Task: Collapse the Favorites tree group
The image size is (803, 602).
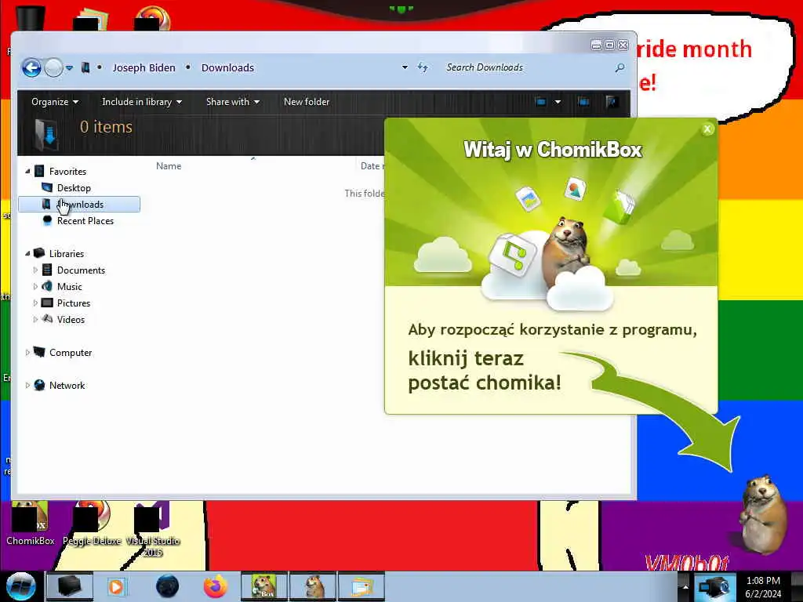Action: click(27, 172)
